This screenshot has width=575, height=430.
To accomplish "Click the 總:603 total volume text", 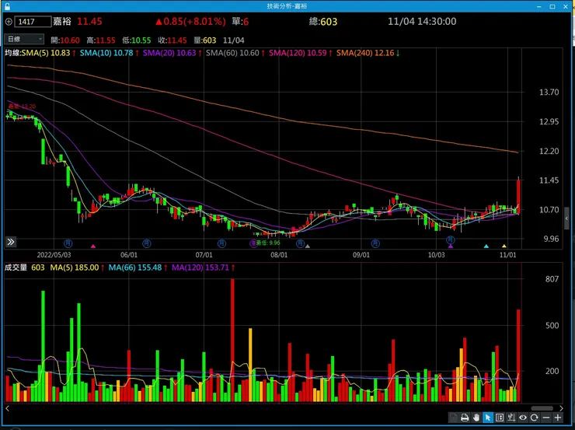I will click(x=323, y=21).
